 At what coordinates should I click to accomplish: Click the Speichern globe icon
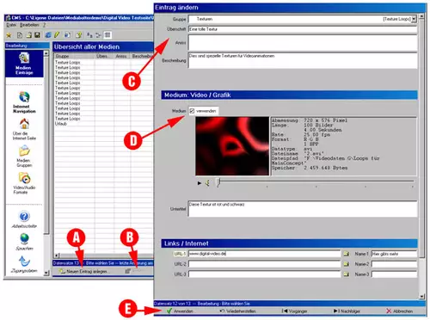24,242
